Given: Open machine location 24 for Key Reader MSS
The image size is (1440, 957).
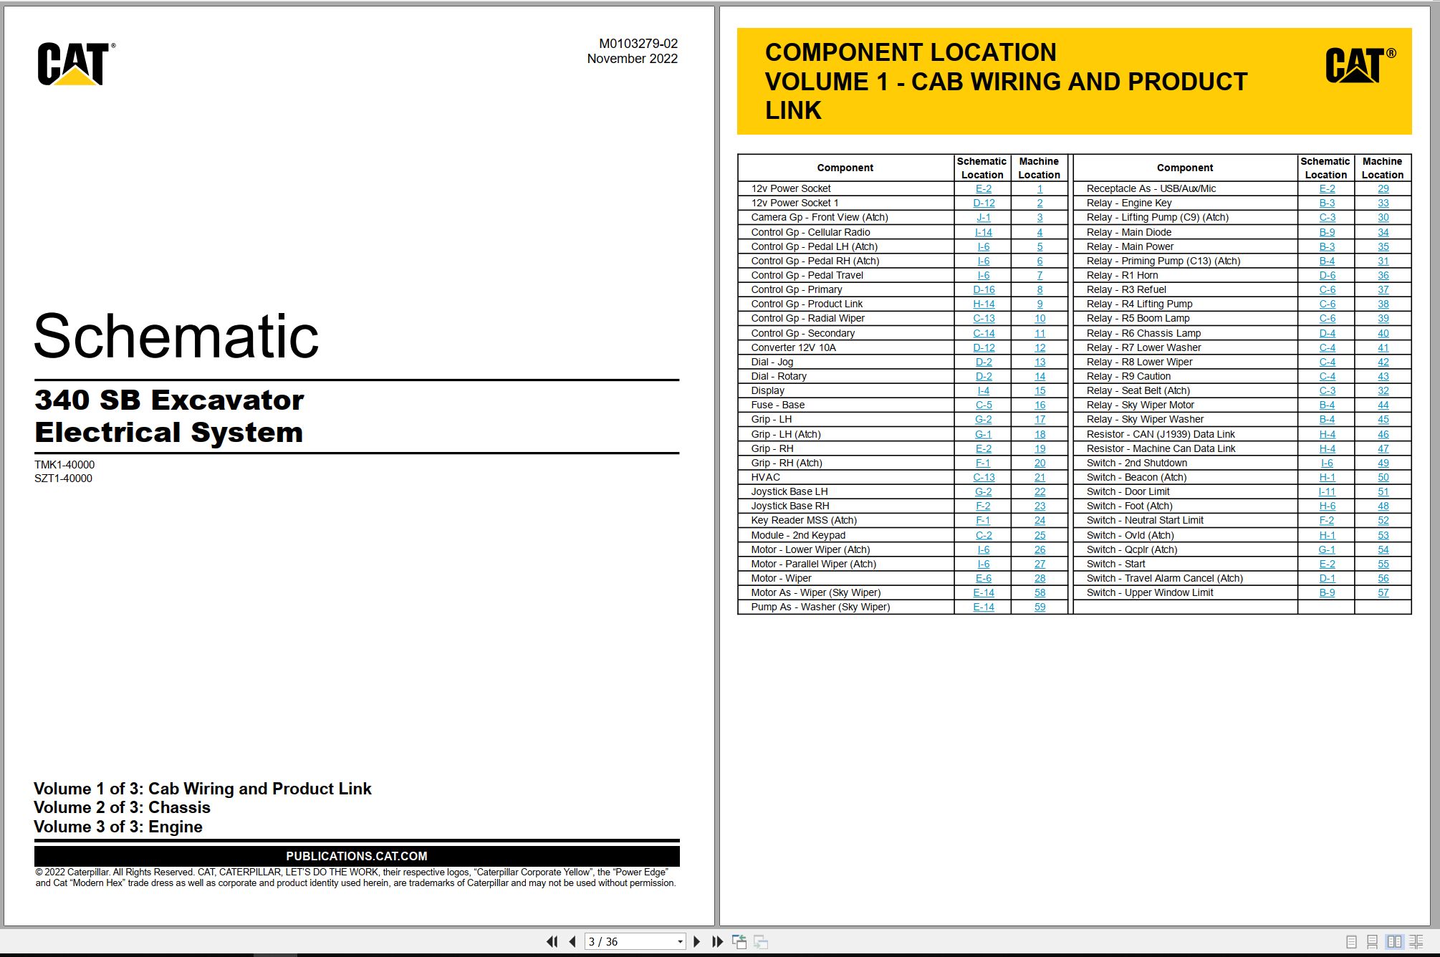Looking at the screenshot, I should pyautogui.click(x=1040, y=520).
